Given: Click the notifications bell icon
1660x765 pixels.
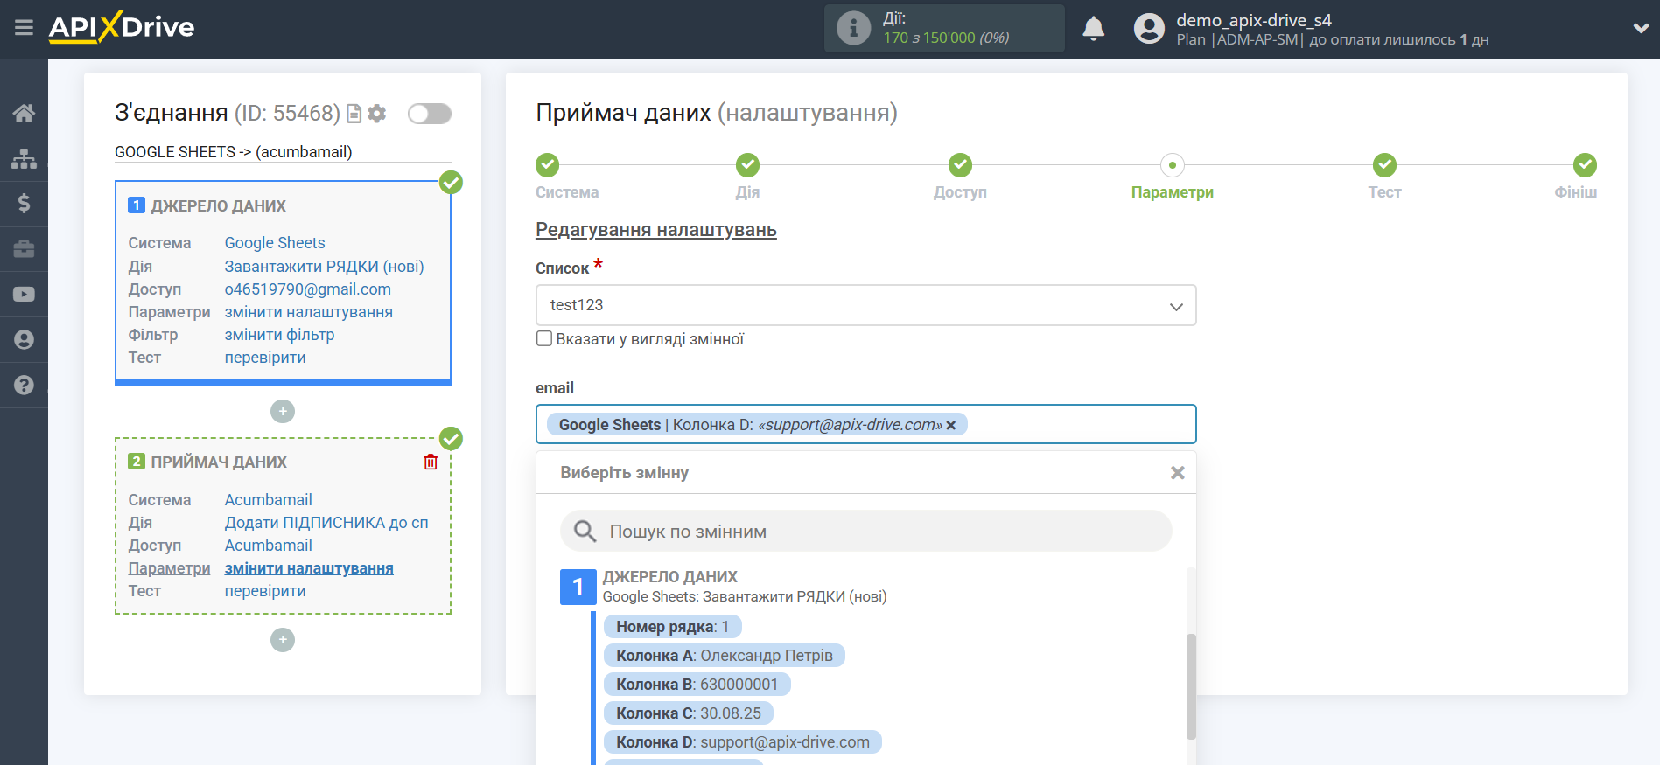Looking at the screenshot, I should coord(1093,29).
